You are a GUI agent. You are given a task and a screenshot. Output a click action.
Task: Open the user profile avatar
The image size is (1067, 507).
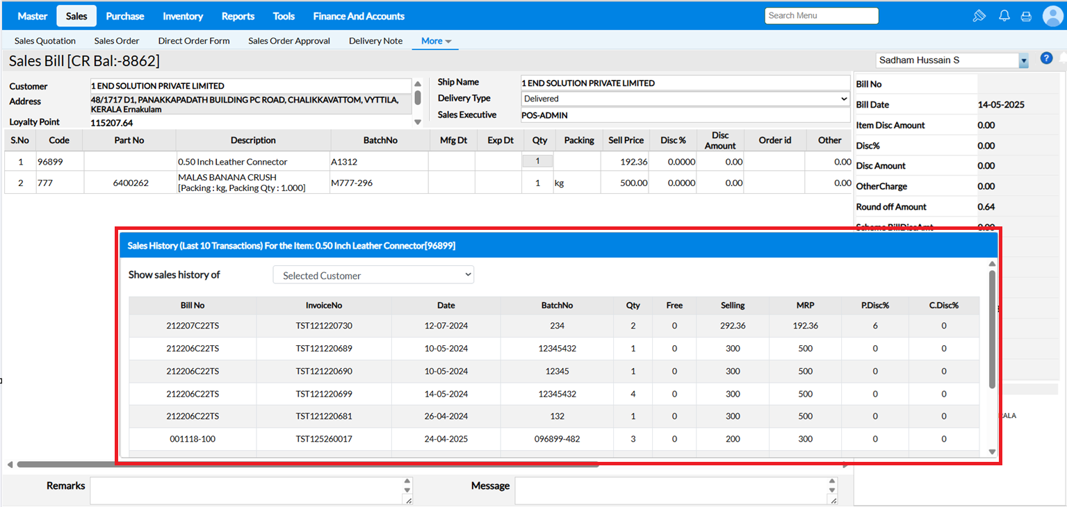1052,16
